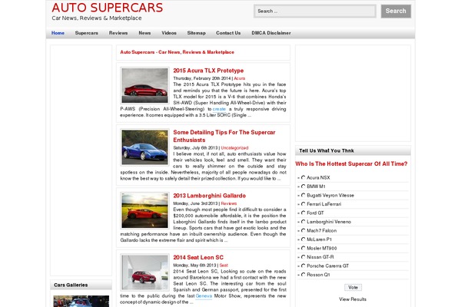Choose Bugatti Veyron Vitesse radio button
This screenshot has height=307, width=461.
(303, 195)
